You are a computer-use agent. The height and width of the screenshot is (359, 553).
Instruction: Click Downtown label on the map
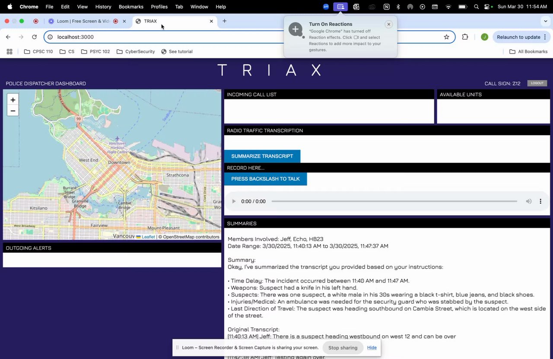(119, 162)
